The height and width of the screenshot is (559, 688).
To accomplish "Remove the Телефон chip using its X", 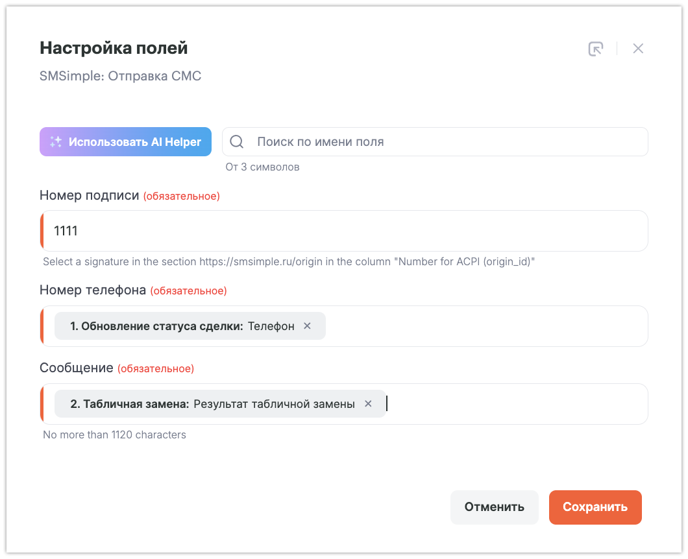I will pyautogui.click(x=308, y=326).
